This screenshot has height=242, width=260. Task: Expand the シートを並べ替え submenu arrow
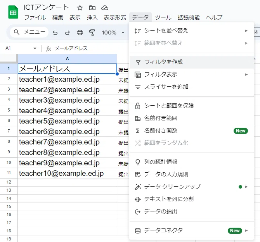click(246, 31)
